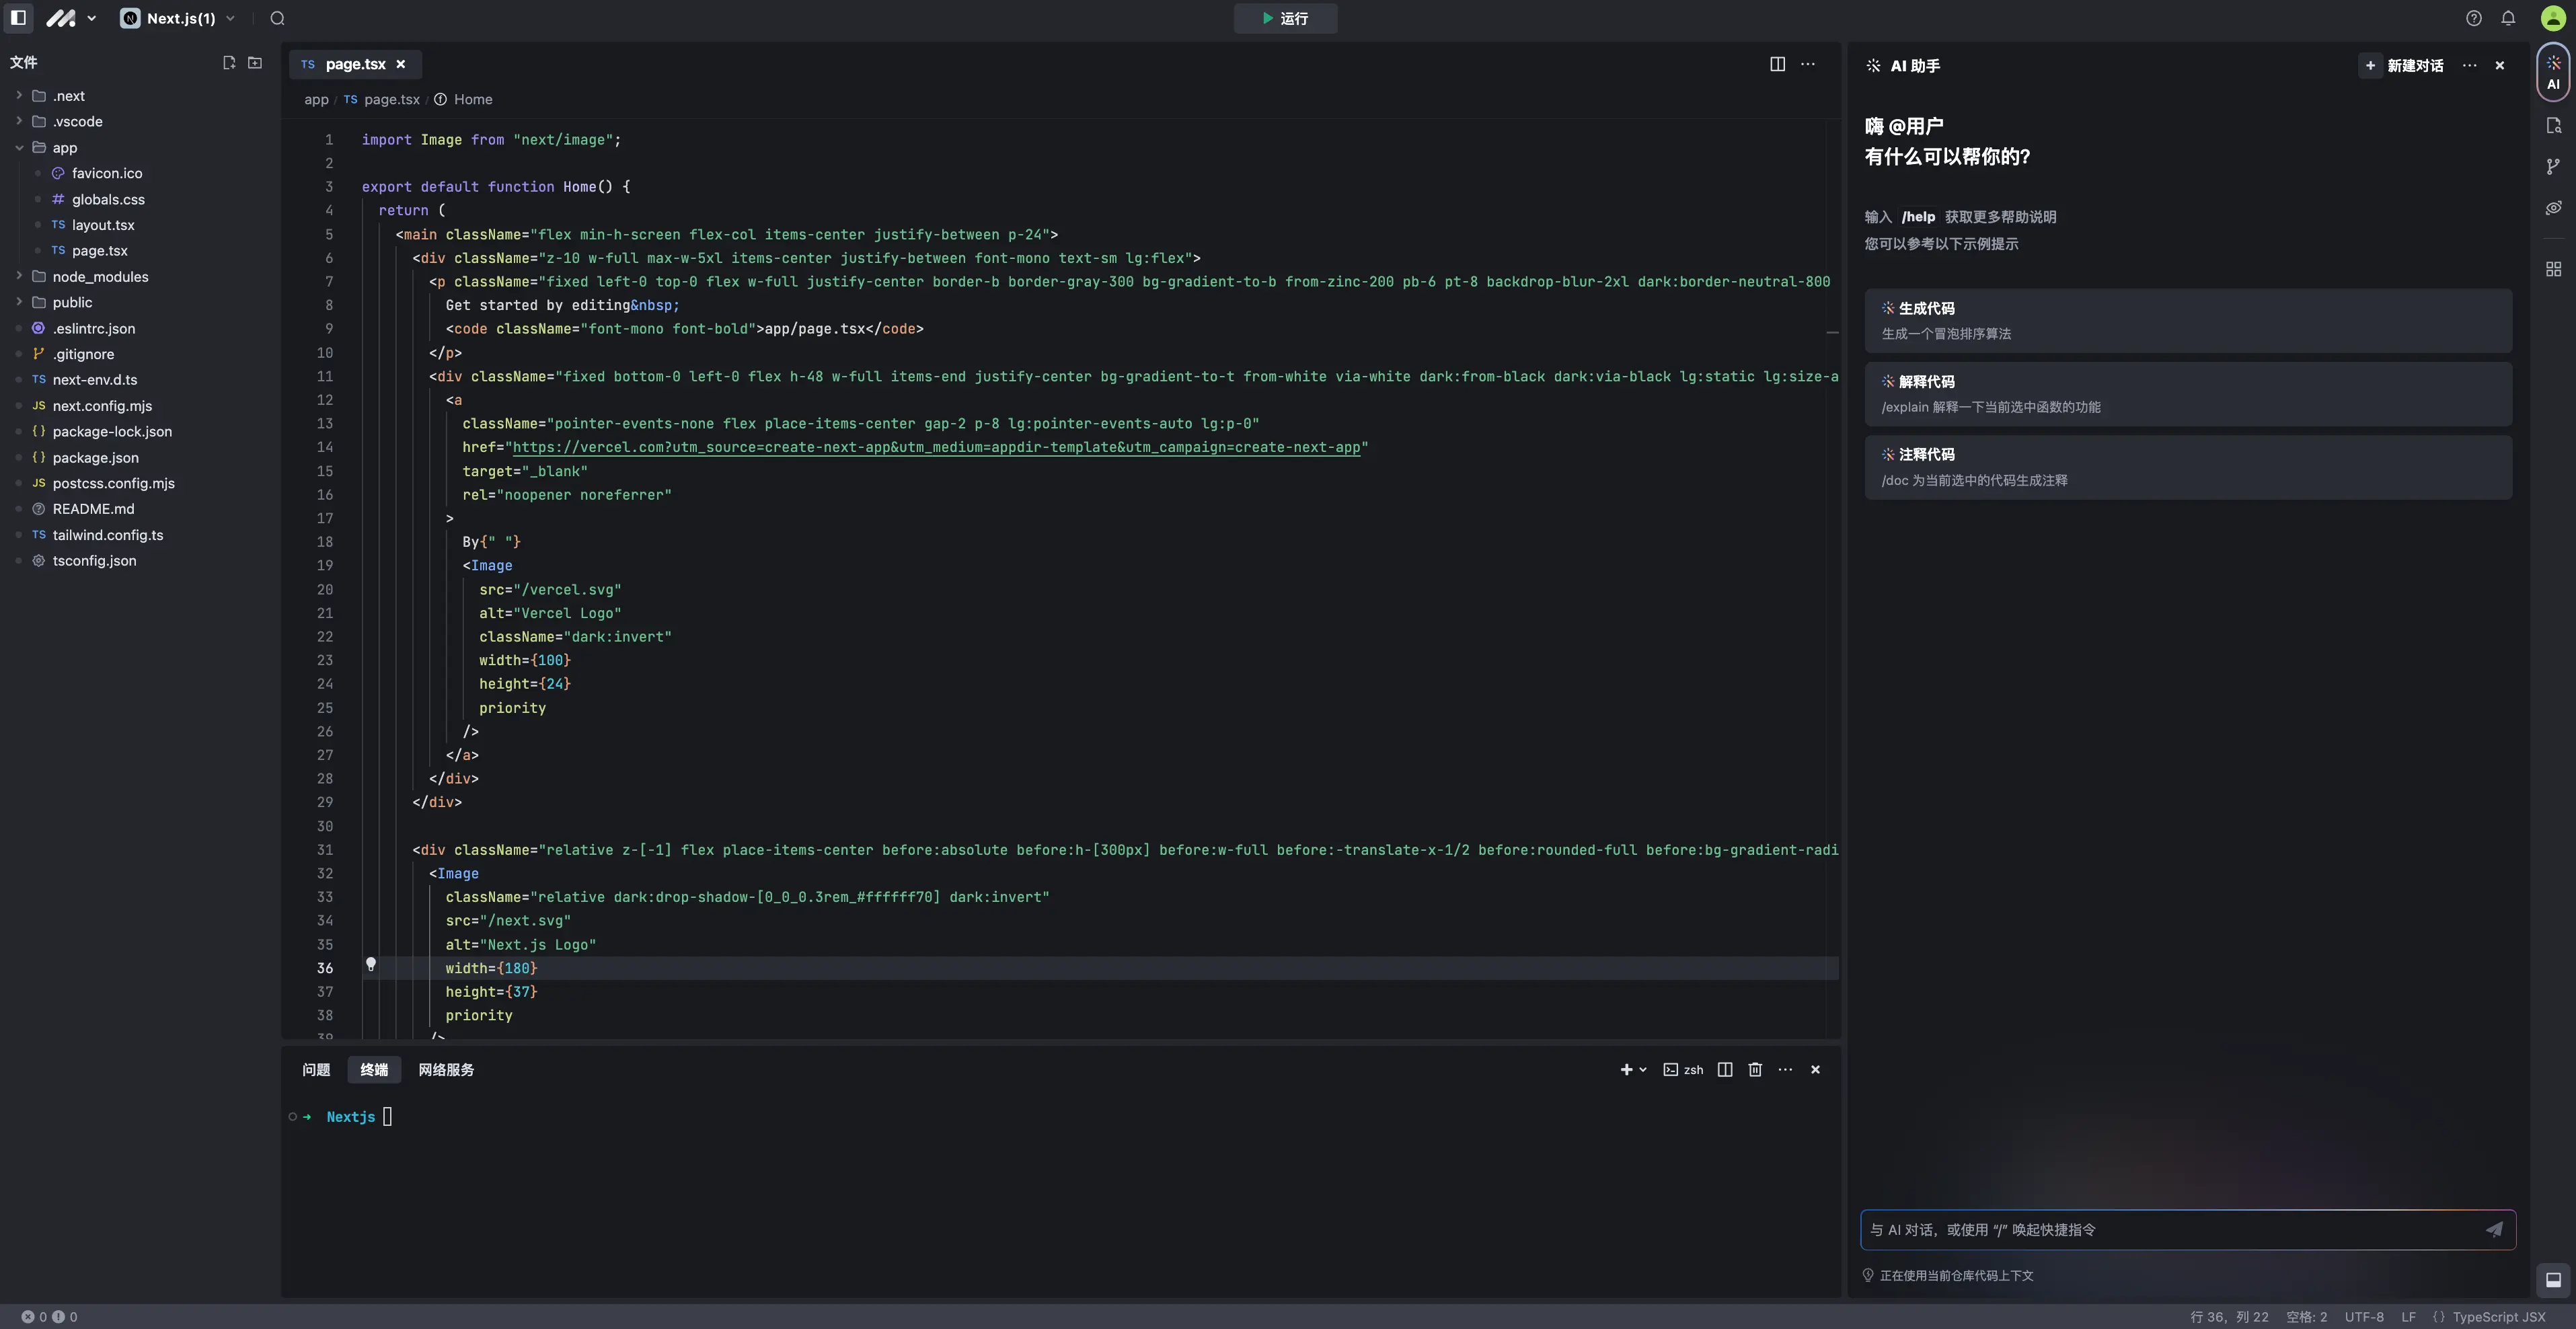The width and height of the screenshot is (2576, 1329).
Task: Open AI assistant more-options ellipsis
Action: point(2470,65)
